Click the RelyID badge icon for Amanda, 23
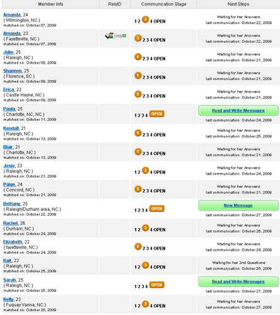The image size is (280, 315). point(115,36)
